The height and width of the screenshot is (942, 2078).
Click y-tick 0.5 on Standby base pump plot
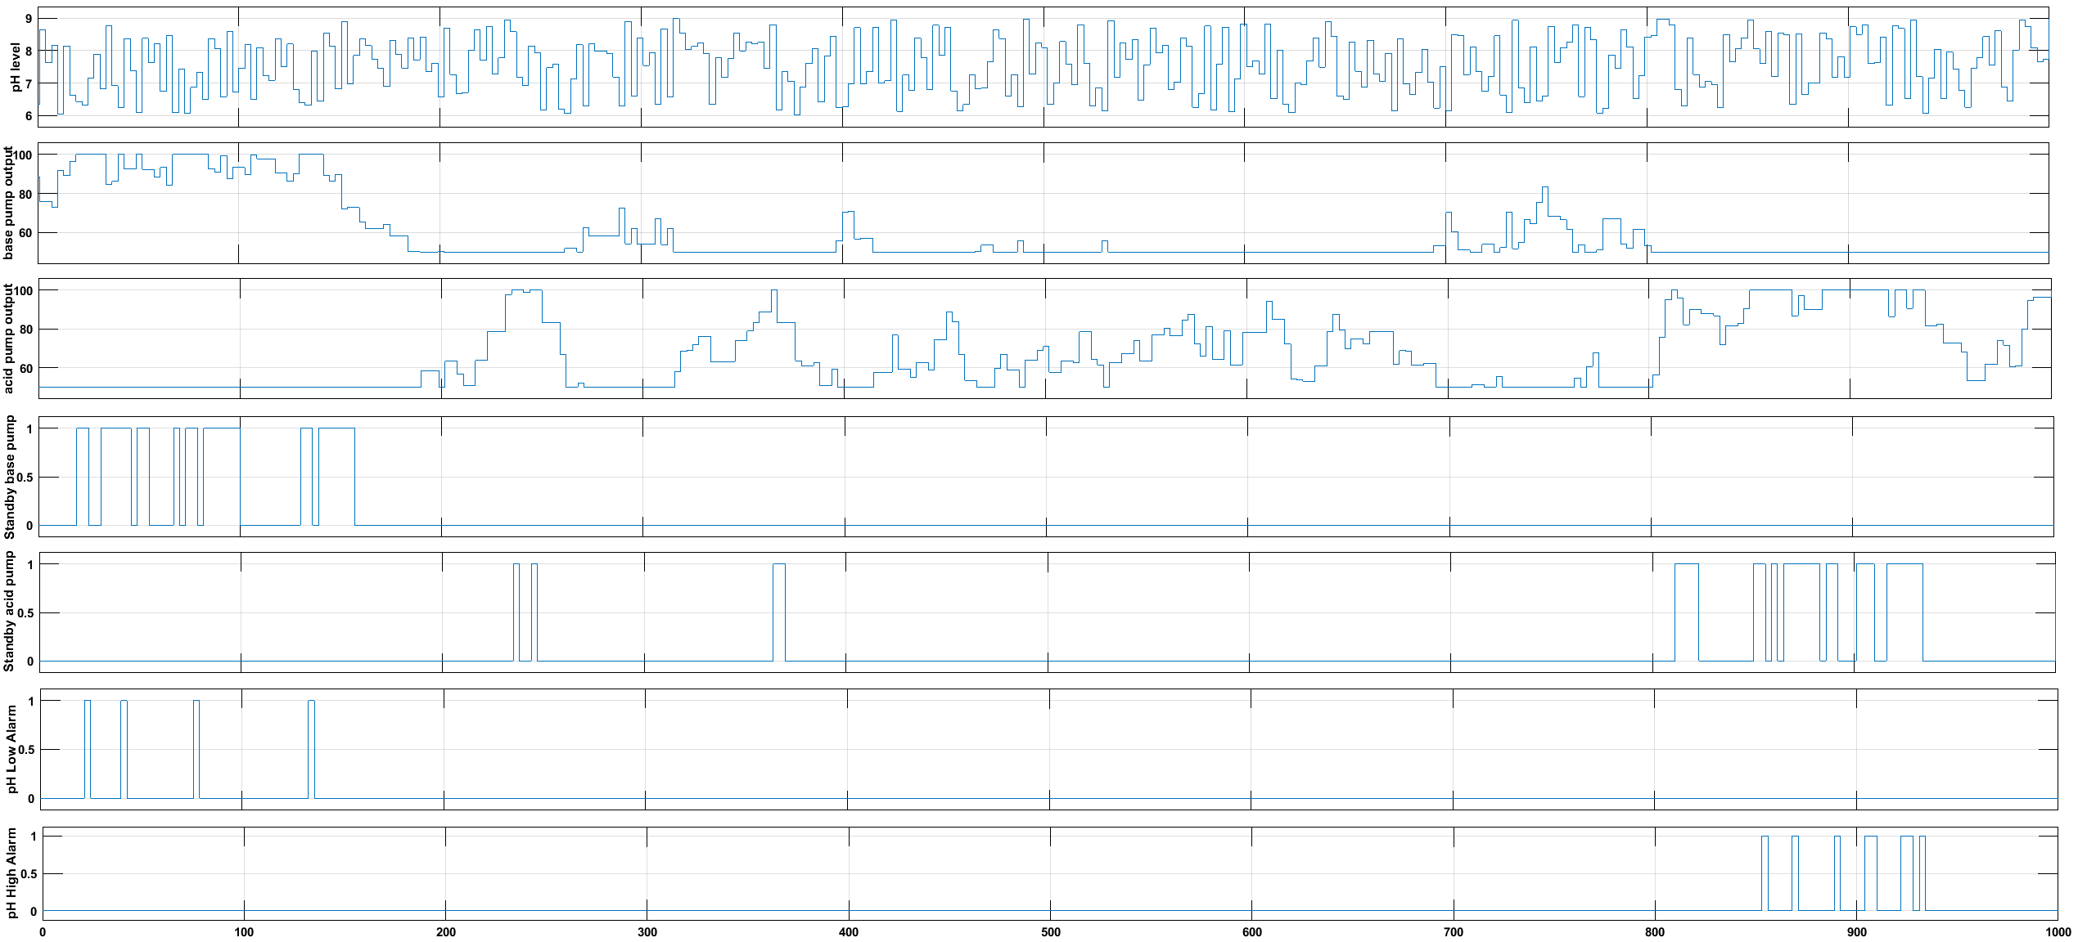tap(26, 477)
